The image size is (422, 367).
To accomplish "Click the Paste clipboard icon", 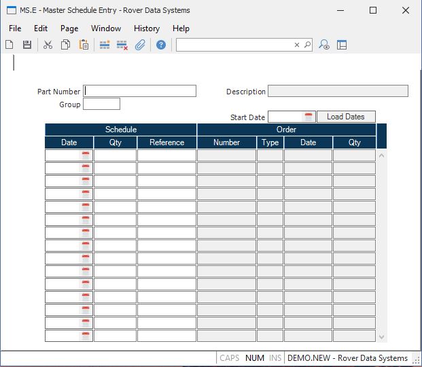I will (x=84, y=45).
